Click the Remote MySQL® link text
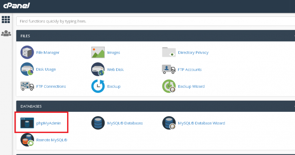This screenshot has width=295, height=155. click(52, 140)
